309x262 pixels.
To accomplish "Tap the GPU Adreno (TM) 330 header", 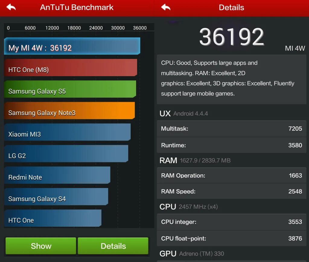I will [x=192, y=254].
